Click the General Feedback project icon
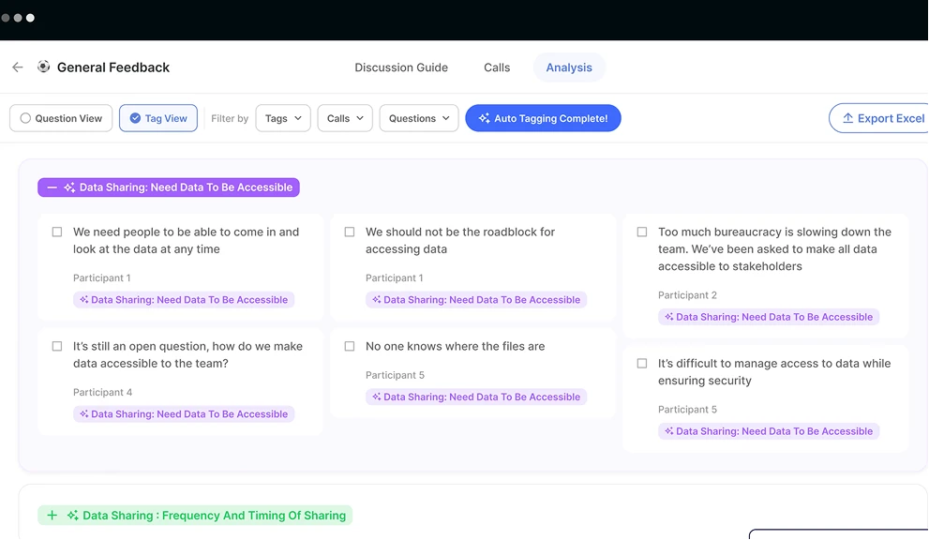 click(x=43, y=67)
